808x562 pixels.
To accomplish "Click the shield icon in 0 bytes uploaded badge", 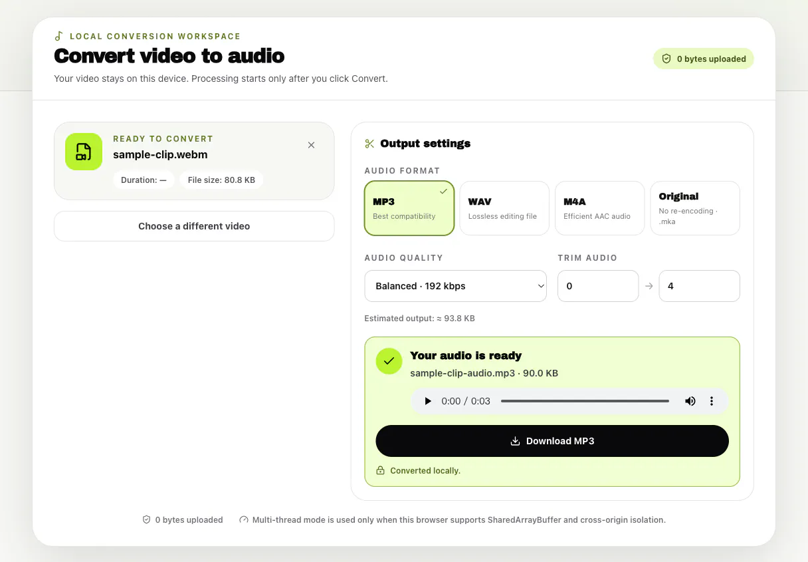I will pyautogui.click(x=666, y=59).
